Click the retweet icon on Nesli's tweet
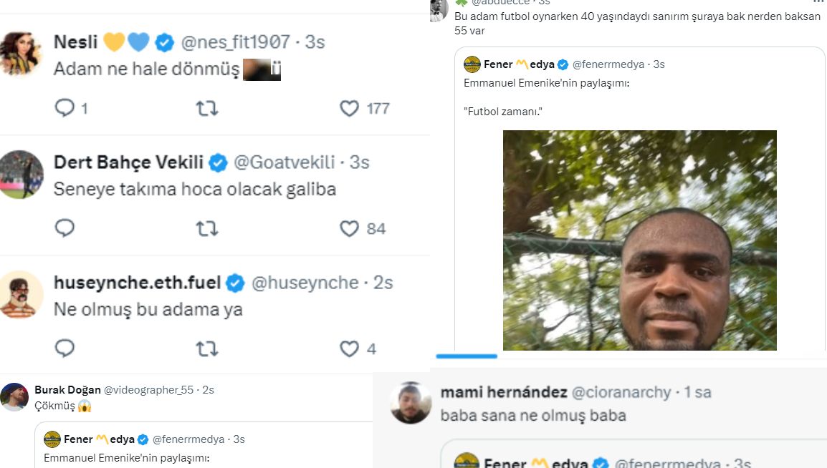Viewport: 827px width, 468px height. coord(207,108)
